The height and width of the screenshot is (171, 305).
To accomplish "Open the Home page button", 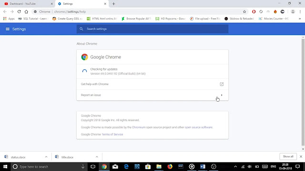I will pos(26,11).
